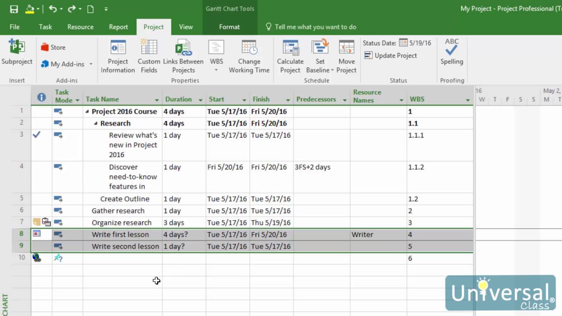Click the 'Gather research' task name

(118, 211)
